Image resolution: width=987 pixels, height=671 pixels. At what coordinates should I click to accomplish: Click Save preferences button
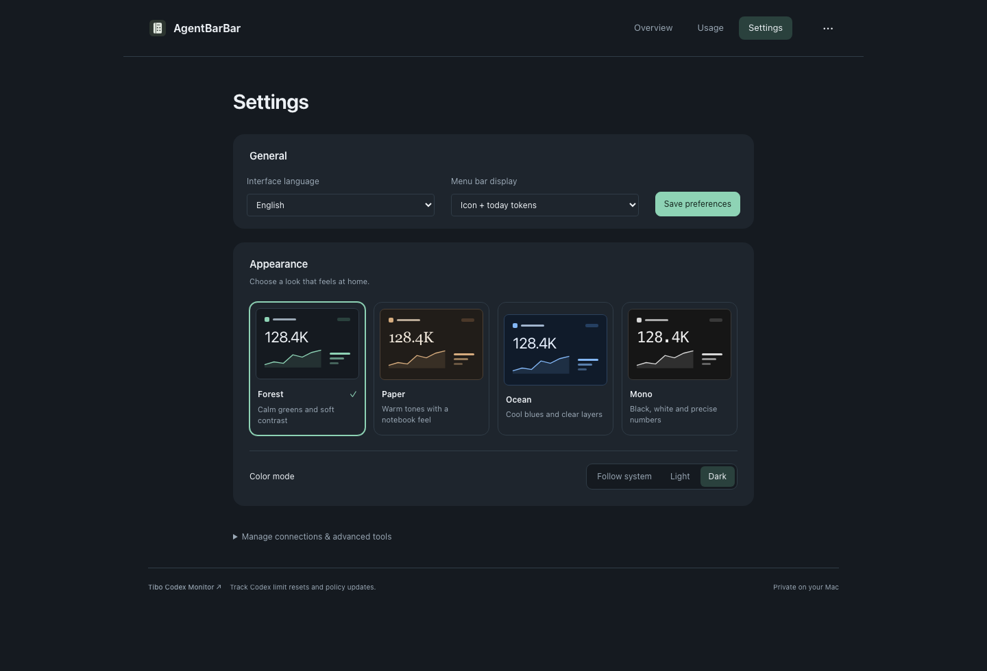point(698,204)
